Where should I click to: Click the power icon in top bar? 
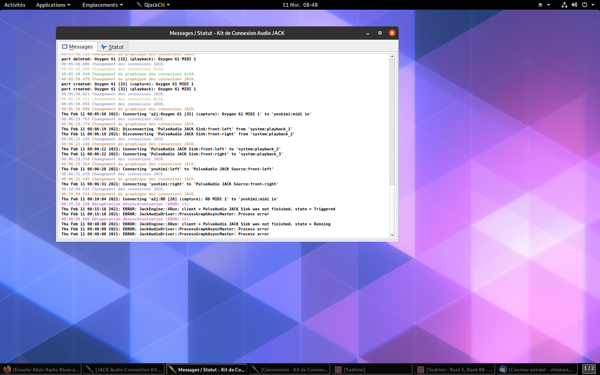(585, 5)
